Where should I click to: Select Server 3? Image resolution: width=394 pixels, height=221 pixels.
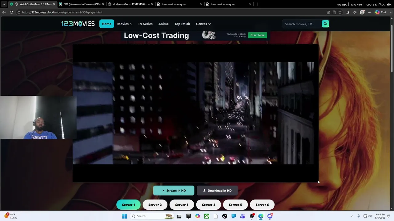click(x=182, y=205)
